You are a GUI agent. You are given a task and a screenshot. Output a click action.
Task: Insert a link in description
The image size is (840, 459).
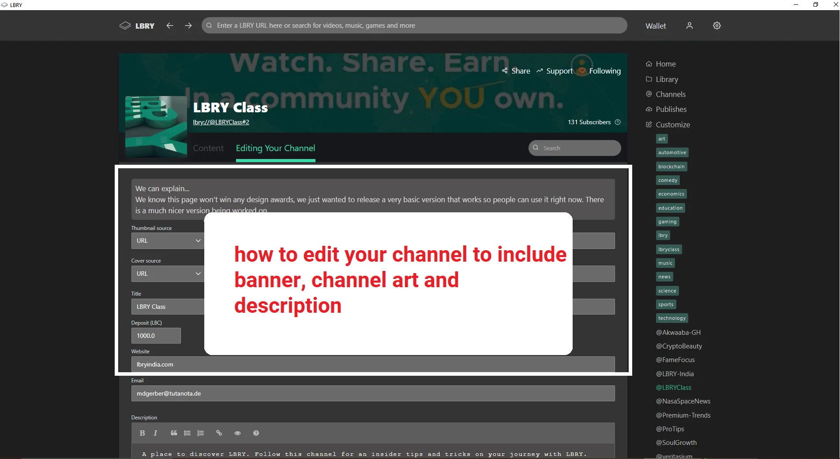[x=219, y=433]
